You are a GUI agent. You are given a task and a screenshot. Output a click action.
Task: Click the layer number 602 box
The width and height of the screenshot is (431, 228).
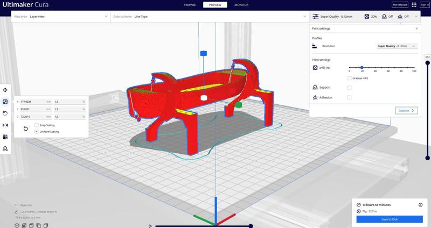[427, 57]
